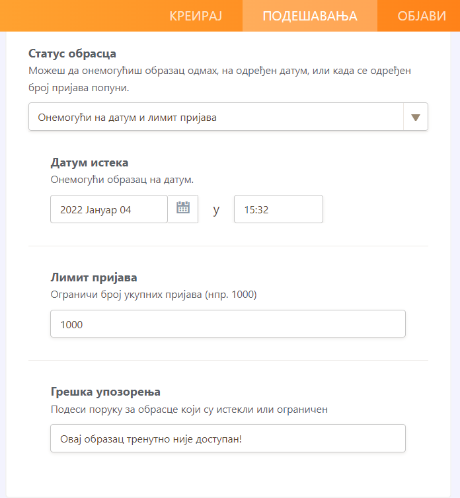
Task: Click the submission limit field with 1000
Action: click(227, 324)
